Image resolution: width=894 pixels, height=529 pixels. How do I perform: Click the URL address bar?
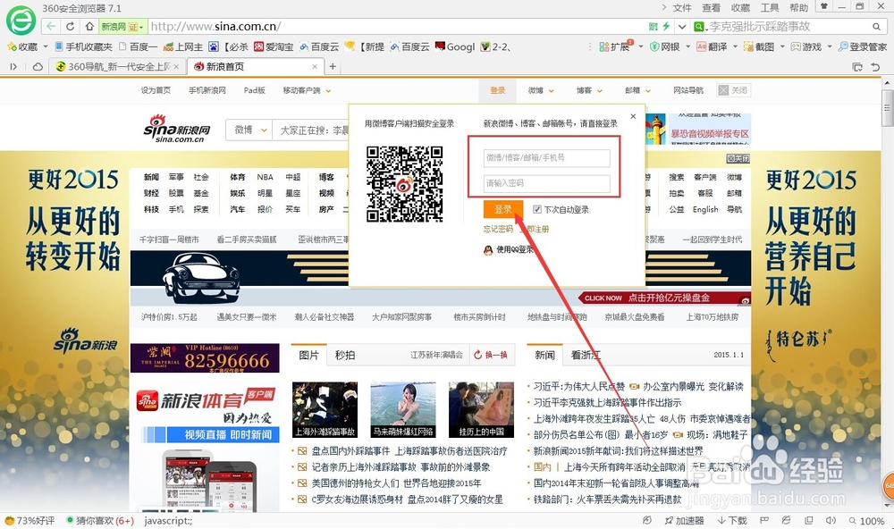(396, 26)
